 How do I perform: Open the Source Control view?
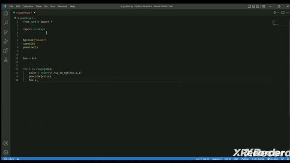tap(6, 32)
